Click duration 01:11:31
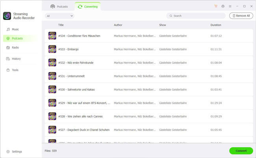The width and height of the screenshot is (256, 158). (x=216, y=49)
